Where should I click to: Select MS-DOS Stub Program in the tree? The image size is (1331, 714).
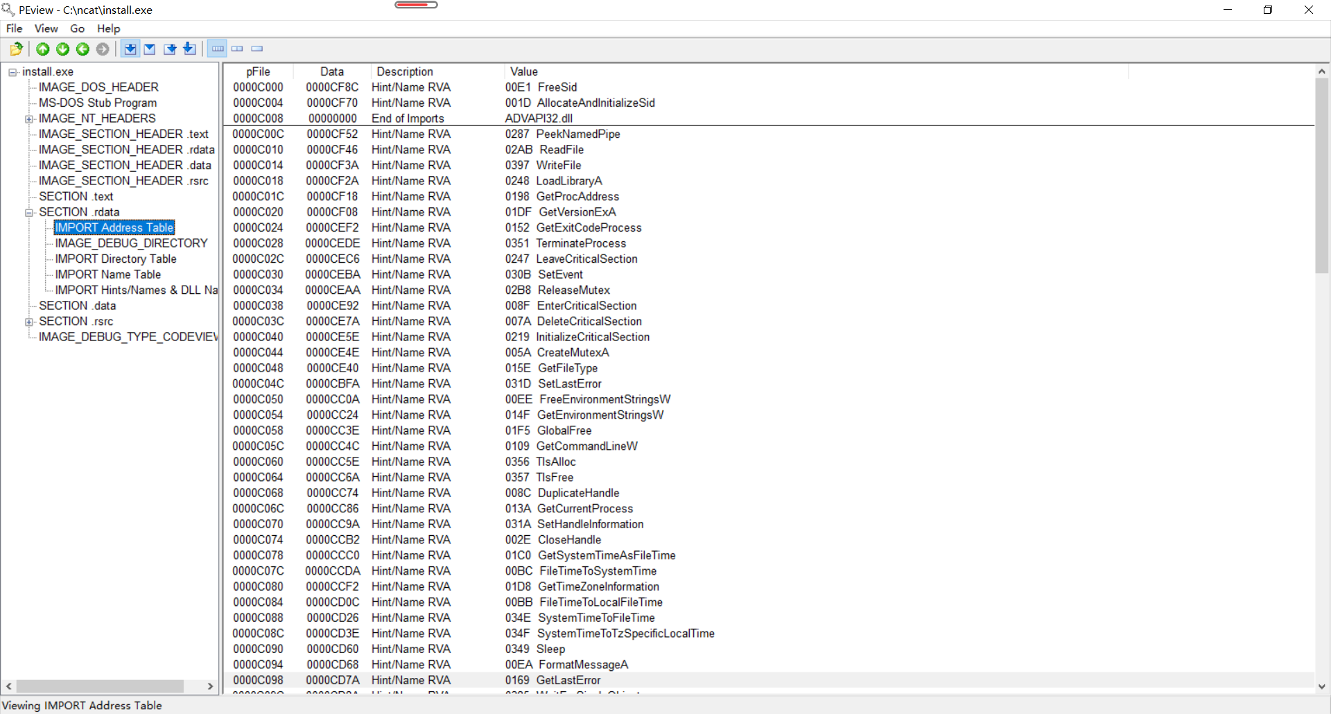[x=98, y=103]
